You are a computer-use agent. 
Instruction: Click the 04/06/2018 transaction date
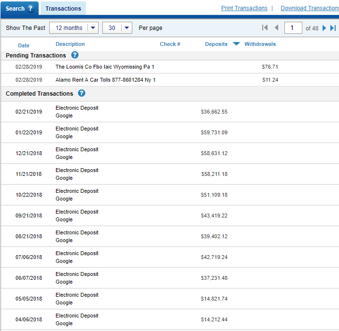[x=29, y=319]
